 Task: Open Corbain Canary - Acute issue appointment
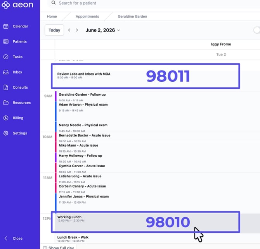click(158, 188)
